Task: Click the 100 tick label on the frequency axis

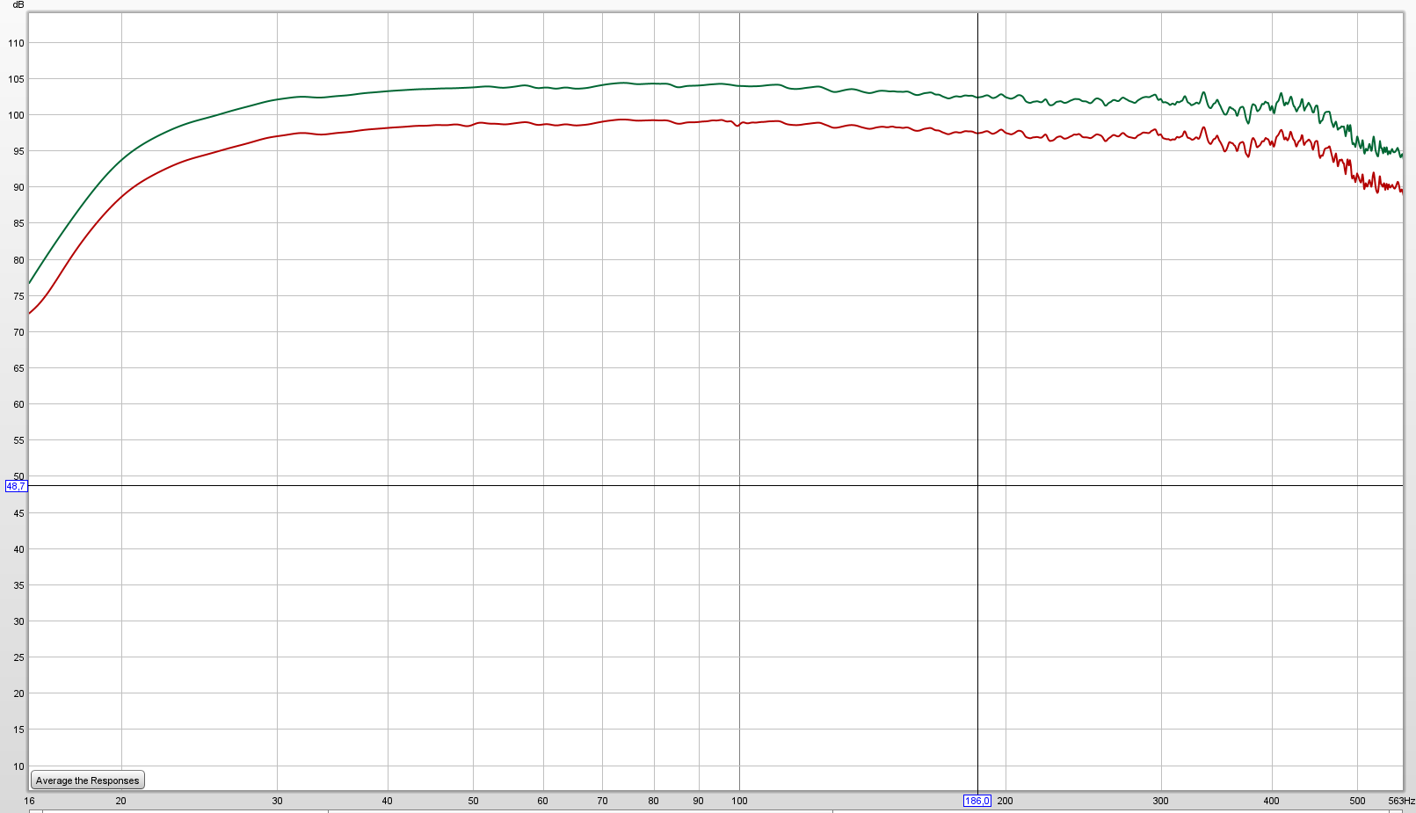Action: pos(739,801)
